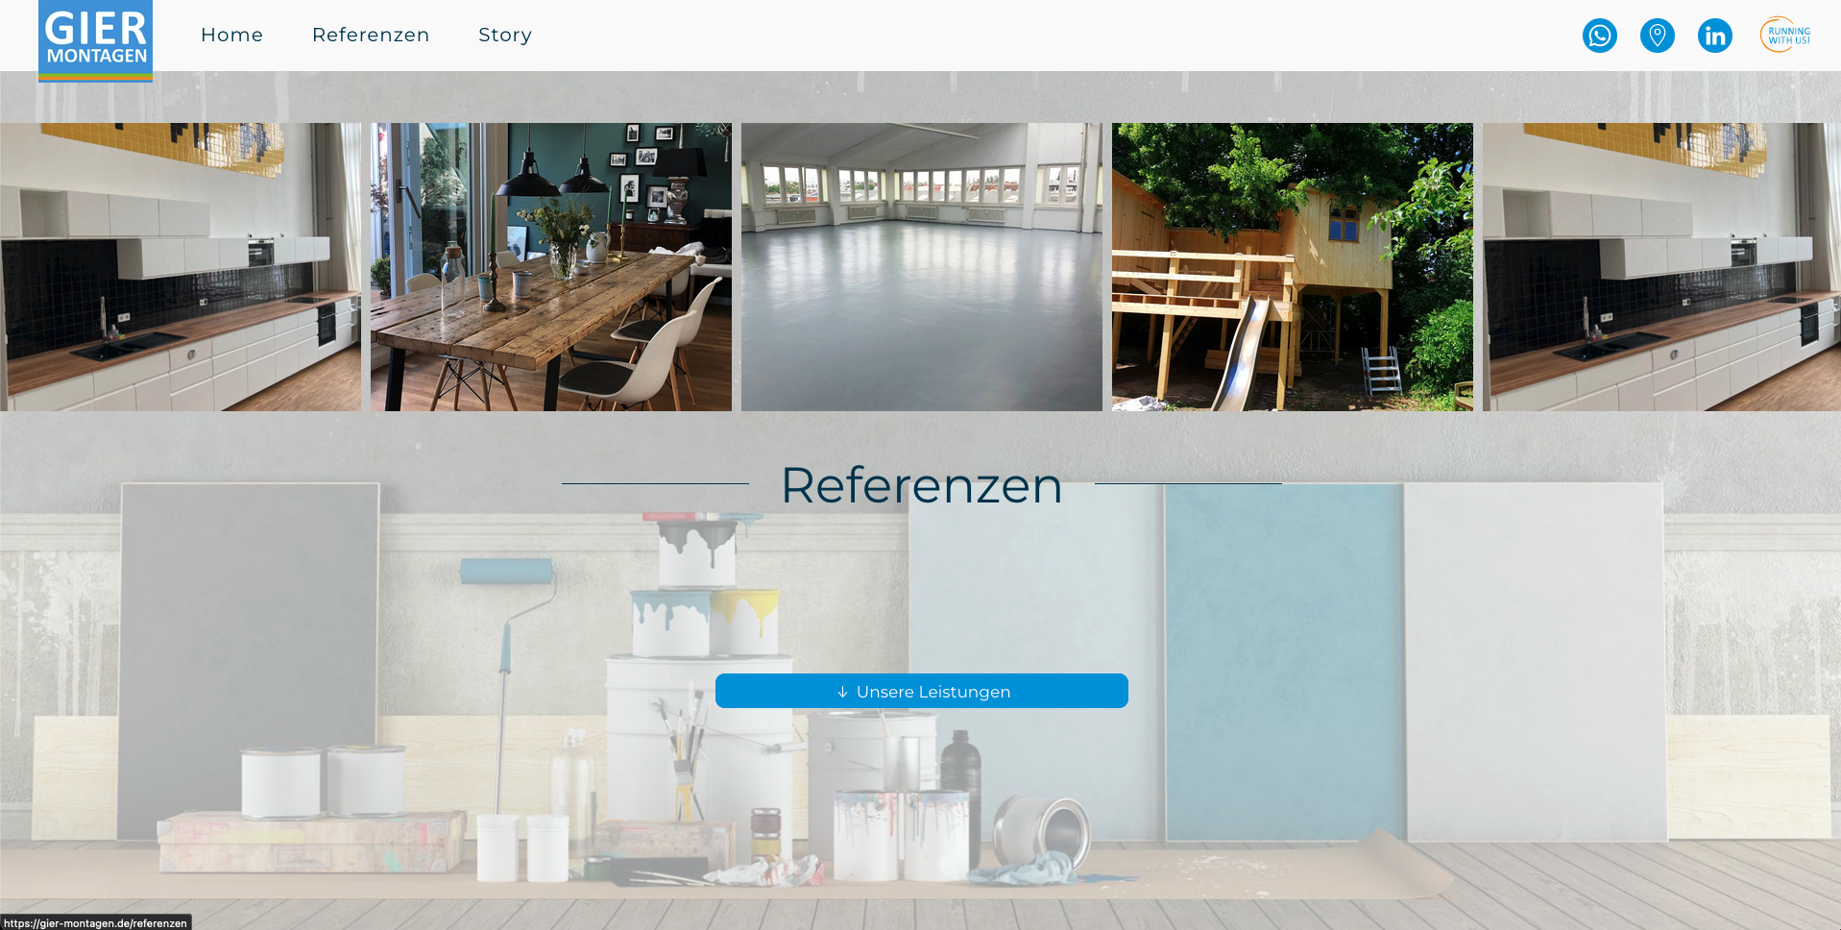
Task: Go to the Home menu item
Action: [x=231, y=35]
